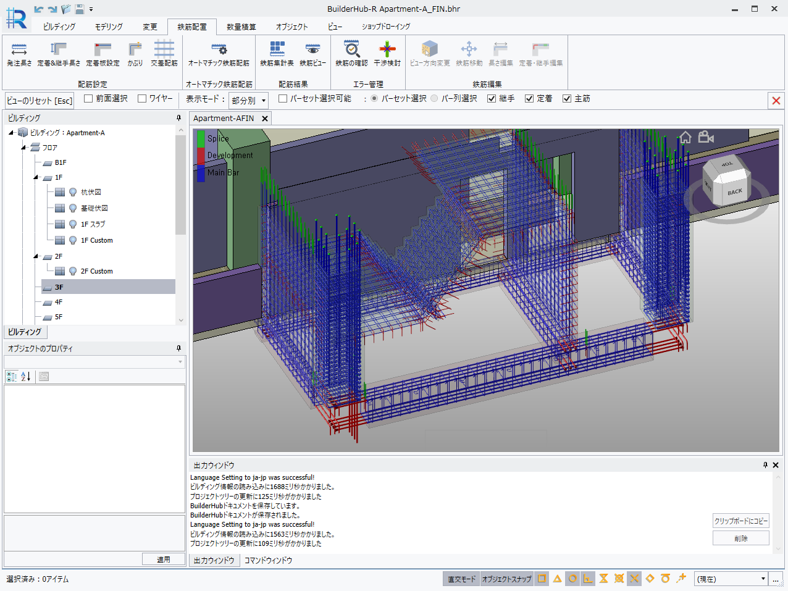Toggle visibility bulb for 1F Custom
The height and width of the screenshot is (591, 788).
tap(73, 240)
